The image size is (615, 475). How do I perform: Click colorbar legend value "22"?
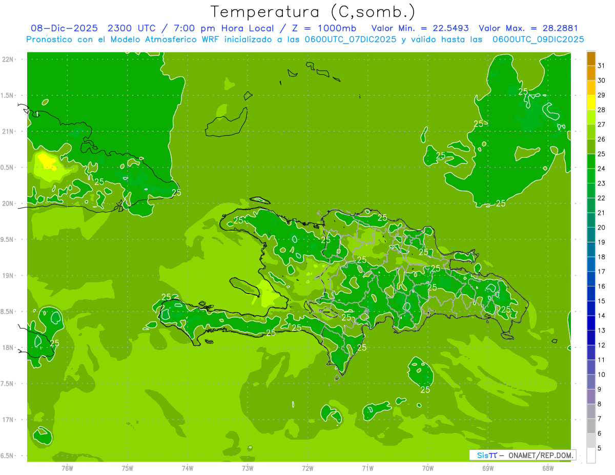602,198
